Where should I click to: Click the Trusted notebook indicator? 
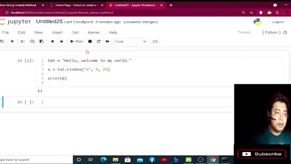pos(244,32)
